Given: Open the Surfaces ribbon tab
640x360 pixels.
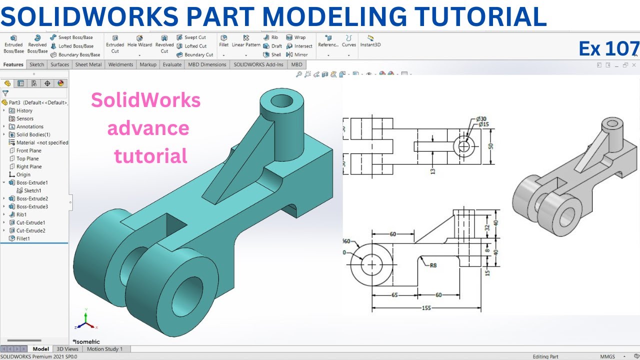Looking at the screenshot, I should pyautogui.click(x=60, y=64).
